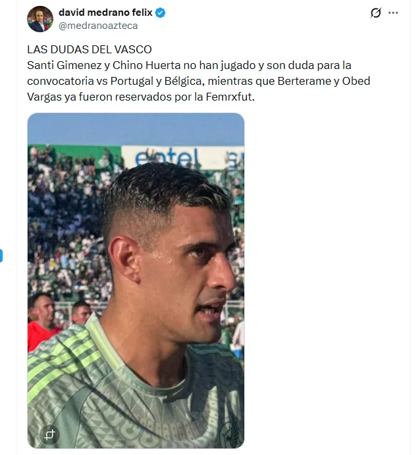This screenshot has height=455, width=420.
Task: Click the Portugal y Bélgica text
Action: pyautogui.click(x=155, y=81)
